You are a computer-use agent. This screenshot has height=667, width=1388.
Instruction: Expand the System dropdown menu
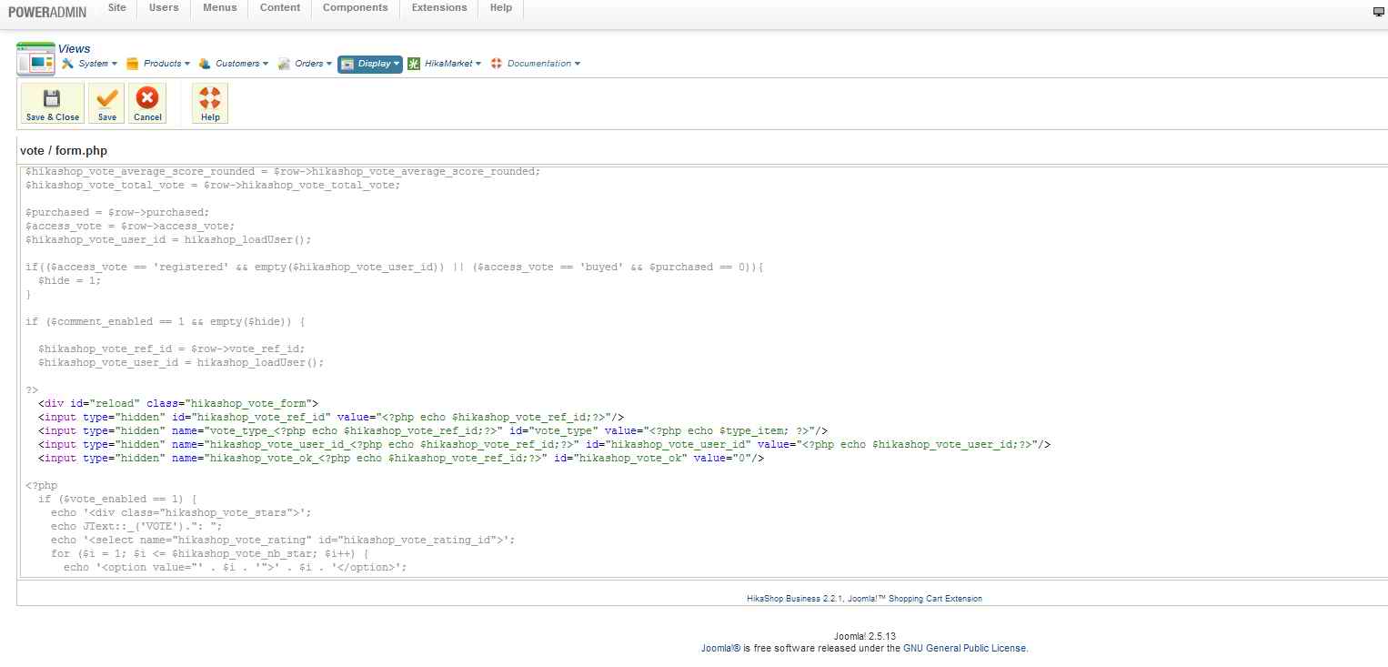pos(92,64)
